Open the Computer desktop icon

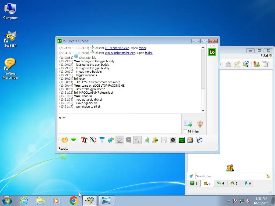click(x=10, y=11)
